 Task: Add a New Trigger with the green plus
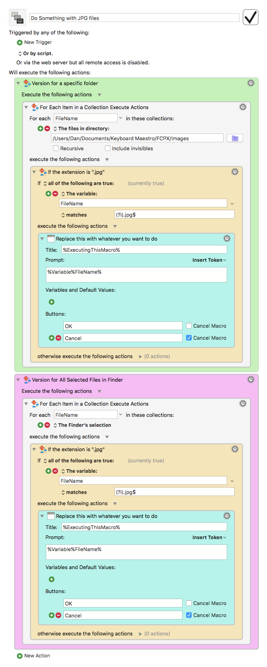[20, 42]
